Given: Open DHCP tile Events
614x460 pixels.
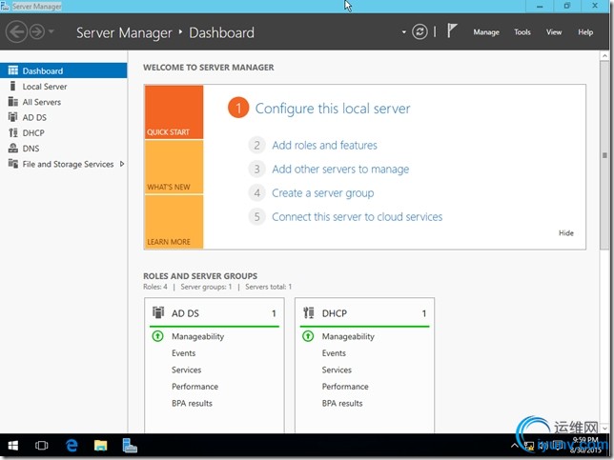Looking at the screenshot, I should pyautogui.click(x=334, y=353).
